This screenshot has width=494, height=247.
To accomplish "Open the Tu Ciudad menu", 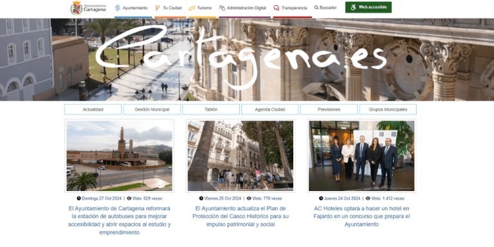I will tap(170, 8).
